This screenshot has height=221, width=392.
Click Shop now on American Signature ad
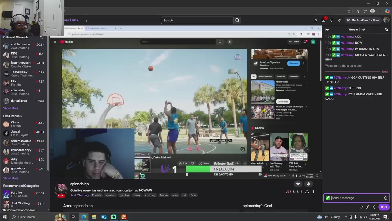click(x=293, y=63)
